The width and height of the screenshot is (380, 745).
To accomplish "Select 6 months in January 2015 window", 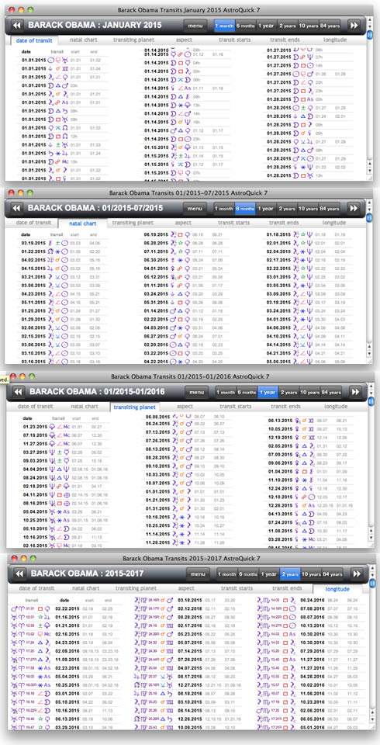I will pos(246,25).
